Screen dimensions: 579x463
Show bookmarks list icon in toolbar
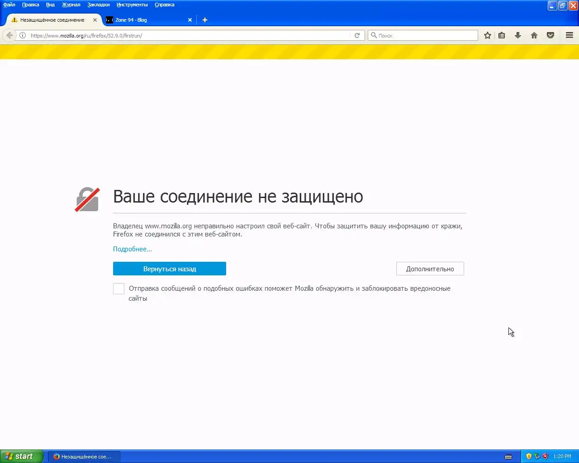[502, 35]
